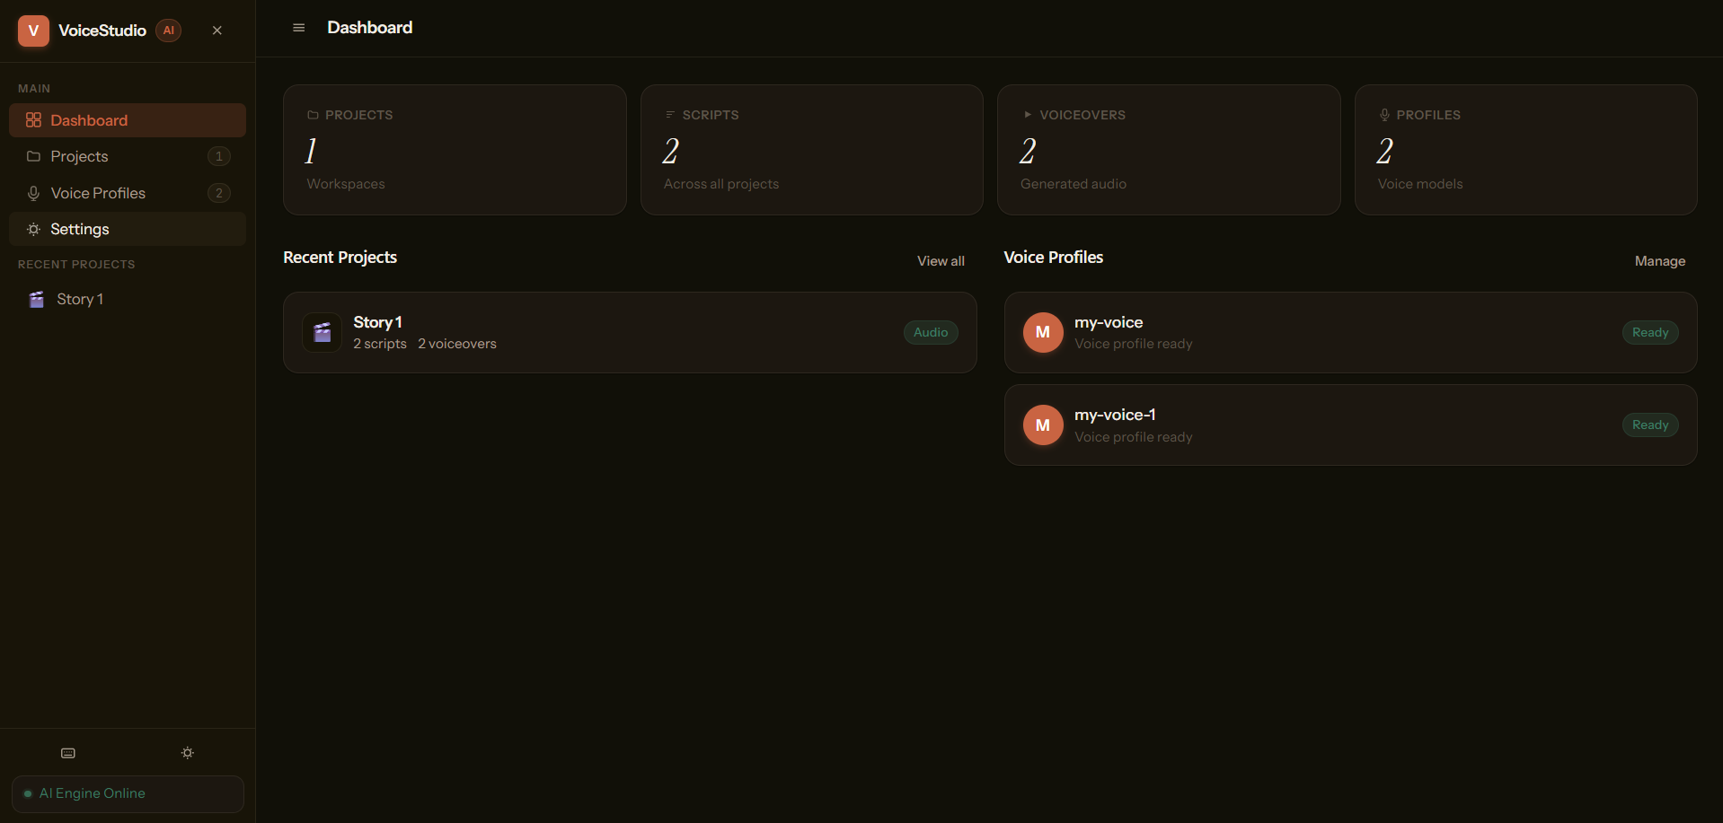The height and width of the screenshot is (823, 1723).
Task: Click the M avatar of my-voice
Action: click(x=1043, y=332)
